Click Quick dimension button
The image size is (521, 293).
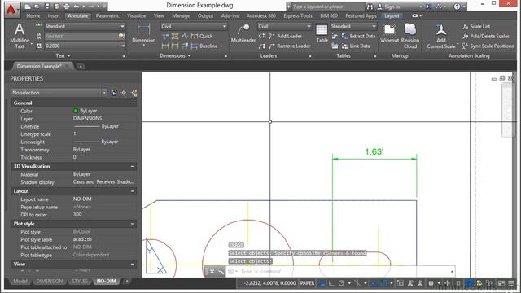point(202,36)
